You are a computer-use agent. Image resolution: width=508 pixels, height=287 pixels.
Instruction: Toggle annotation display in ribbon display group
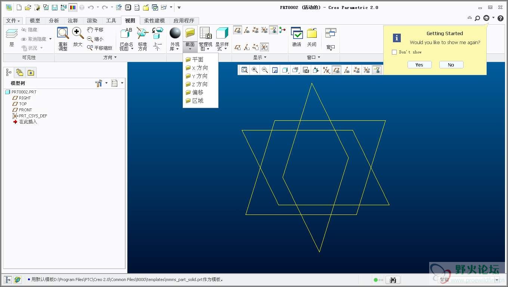coord(273,30)
